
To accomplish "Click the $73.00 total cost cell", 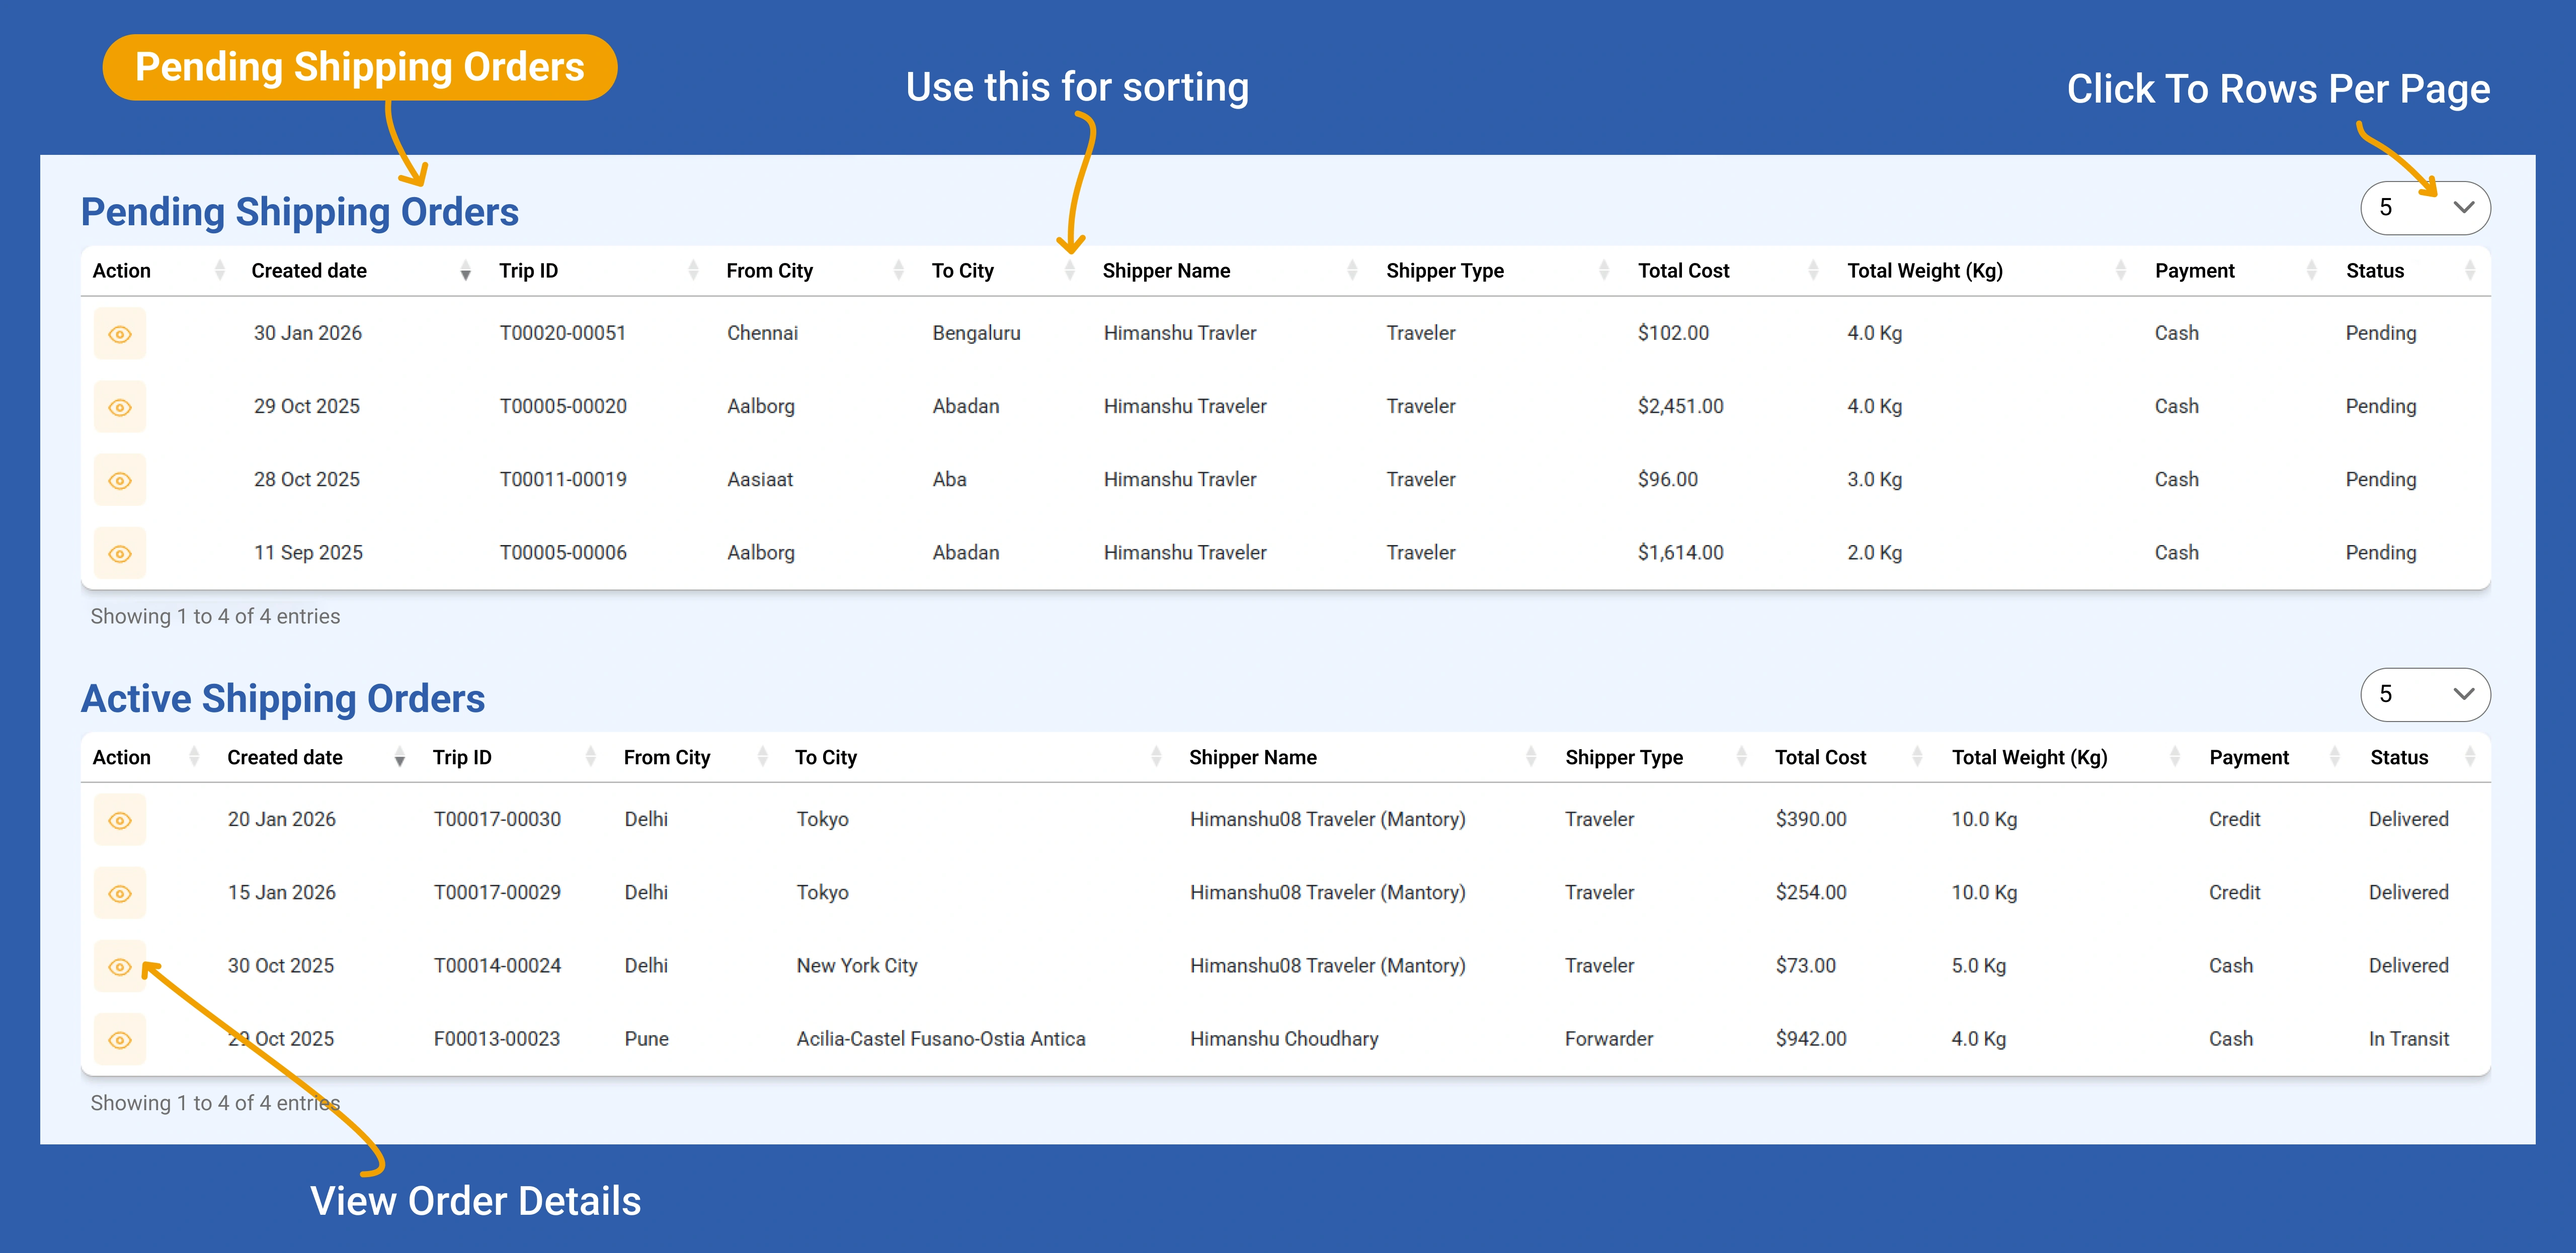I will tap(1805, 966).
